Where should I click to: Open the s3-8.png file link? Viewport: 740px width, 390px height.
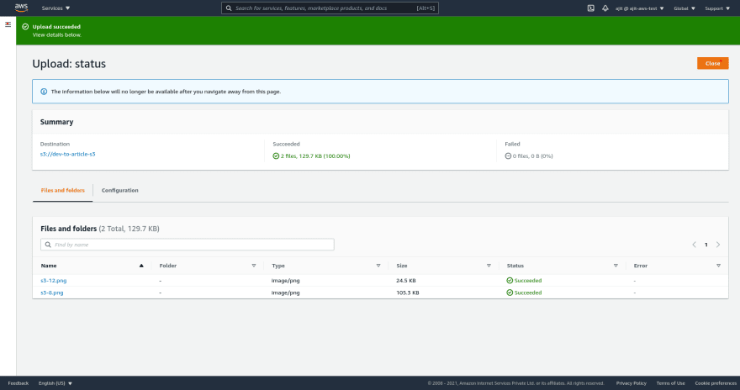pyautogui.click(x=52, y=292)
